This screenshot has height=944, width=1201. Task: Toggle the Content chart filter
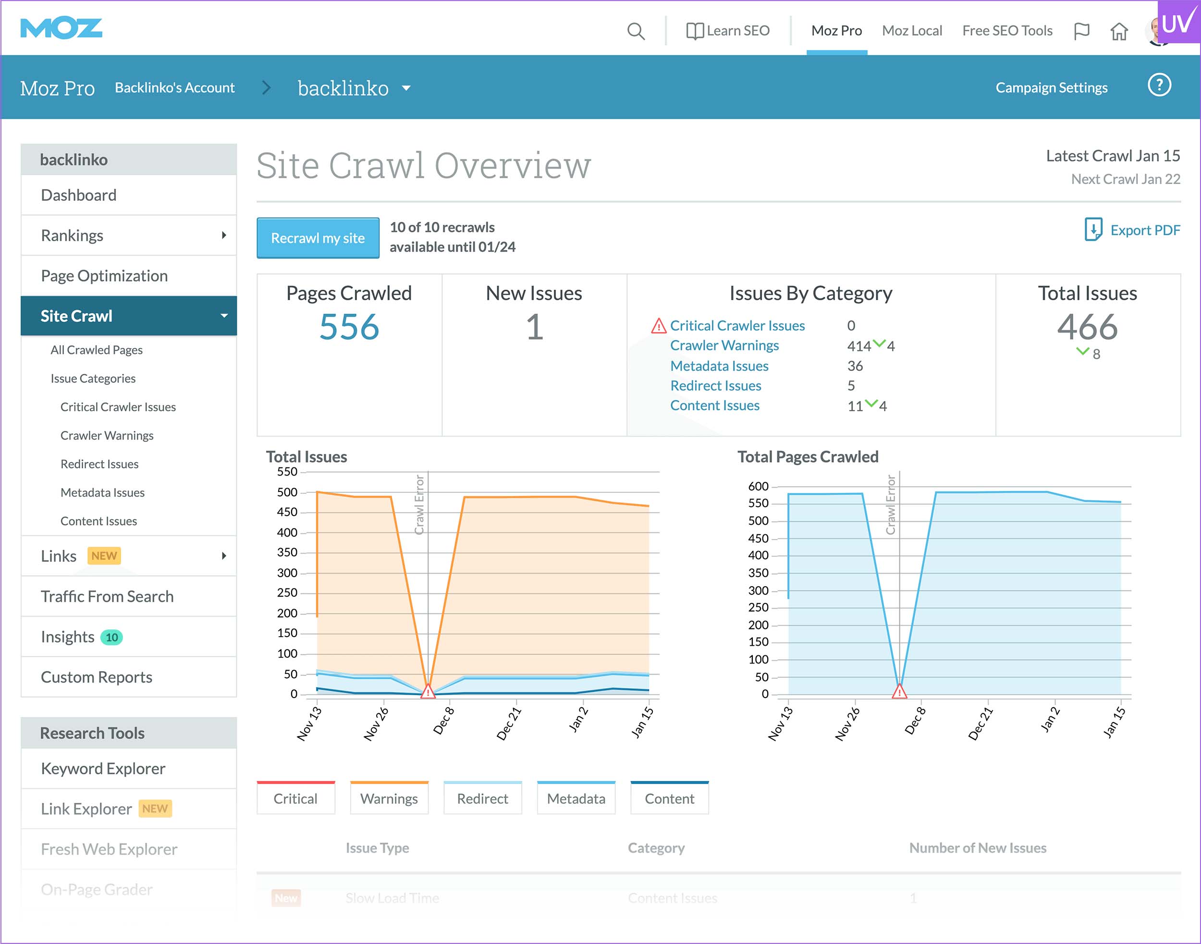pos(669,798)
